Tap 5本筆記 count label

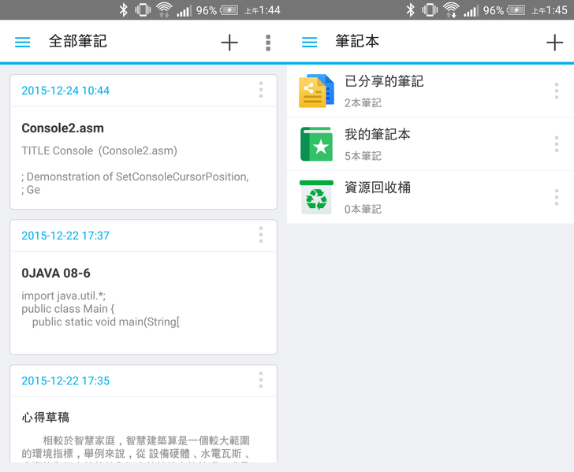[x=363, y=156]
